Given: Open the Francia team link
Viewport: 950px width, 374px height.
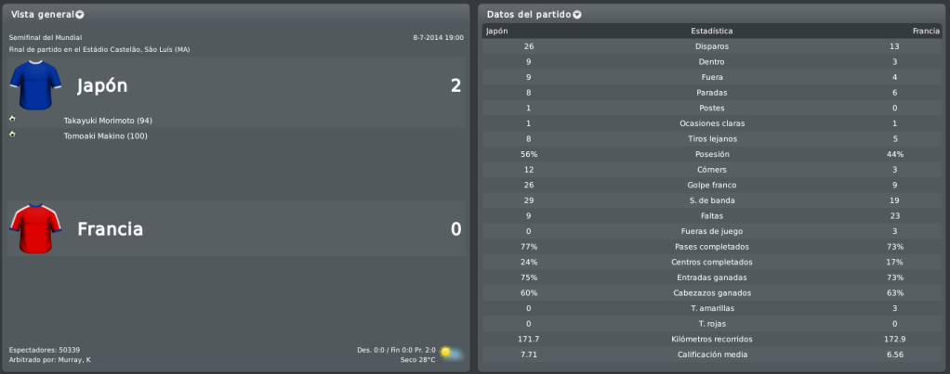Looking at the screenshot, I should [x=111, y=228].
